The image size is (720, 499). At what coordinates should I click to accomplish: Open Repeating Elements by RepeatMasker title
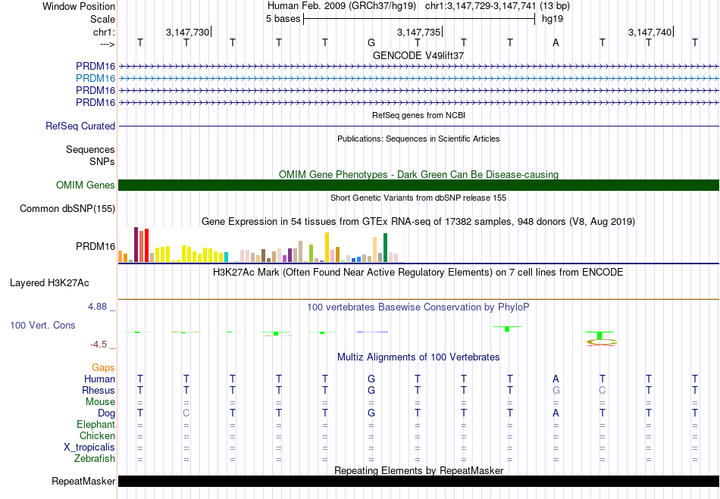tap(418, 470)
